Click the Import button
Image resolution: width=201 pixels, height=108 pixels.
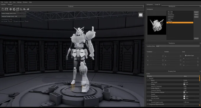click(x=196, y=12)
